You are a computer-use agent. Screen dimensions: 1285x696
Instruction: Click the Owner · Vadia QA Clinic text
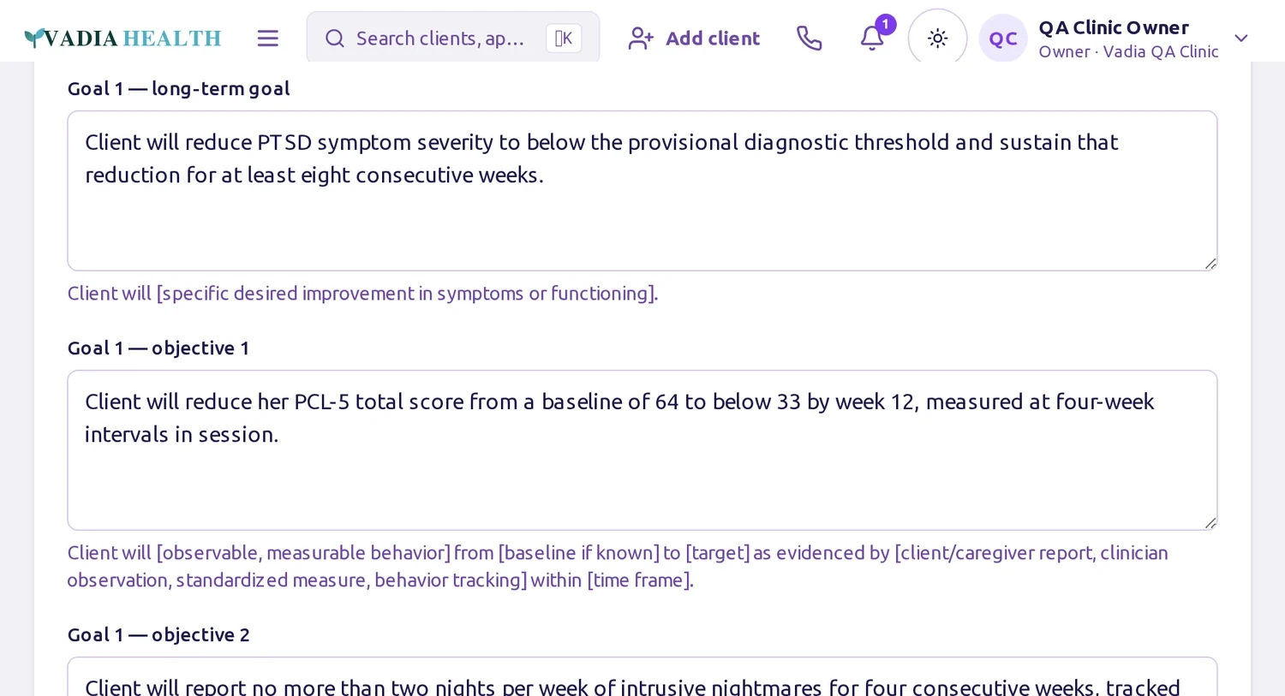tap(1128, 51)
